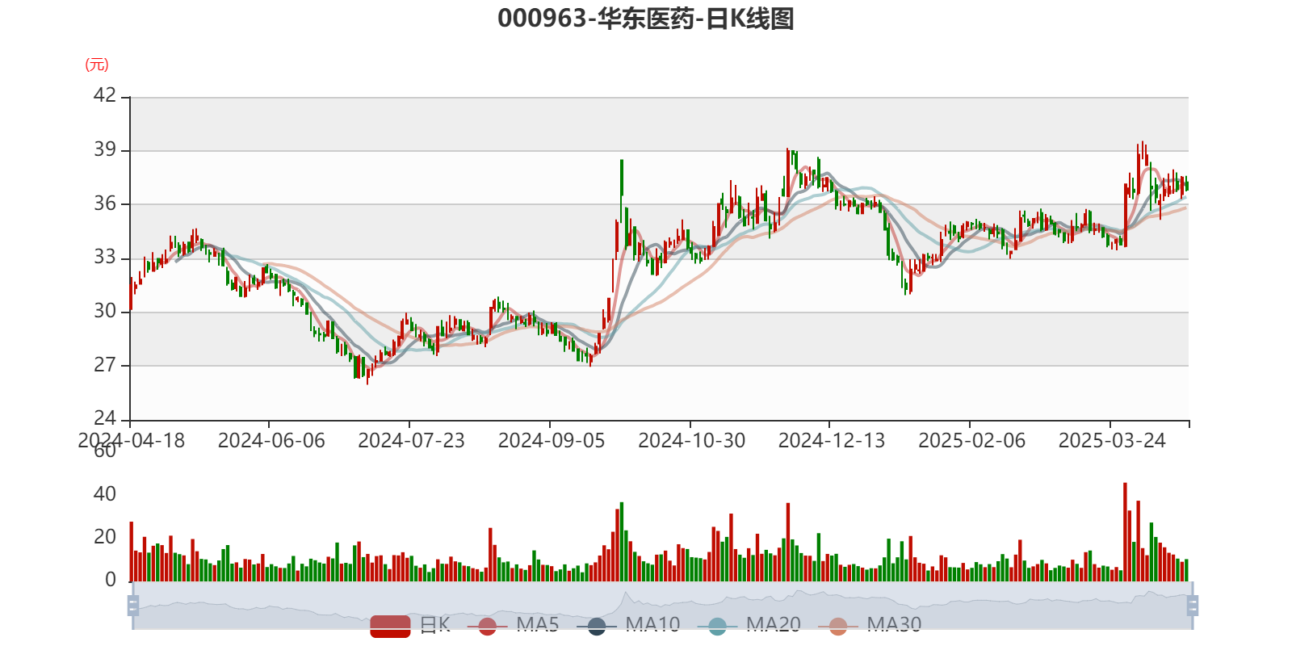Click the 2024-12-13 date label
1292x646 pixels.
point(832,441)
